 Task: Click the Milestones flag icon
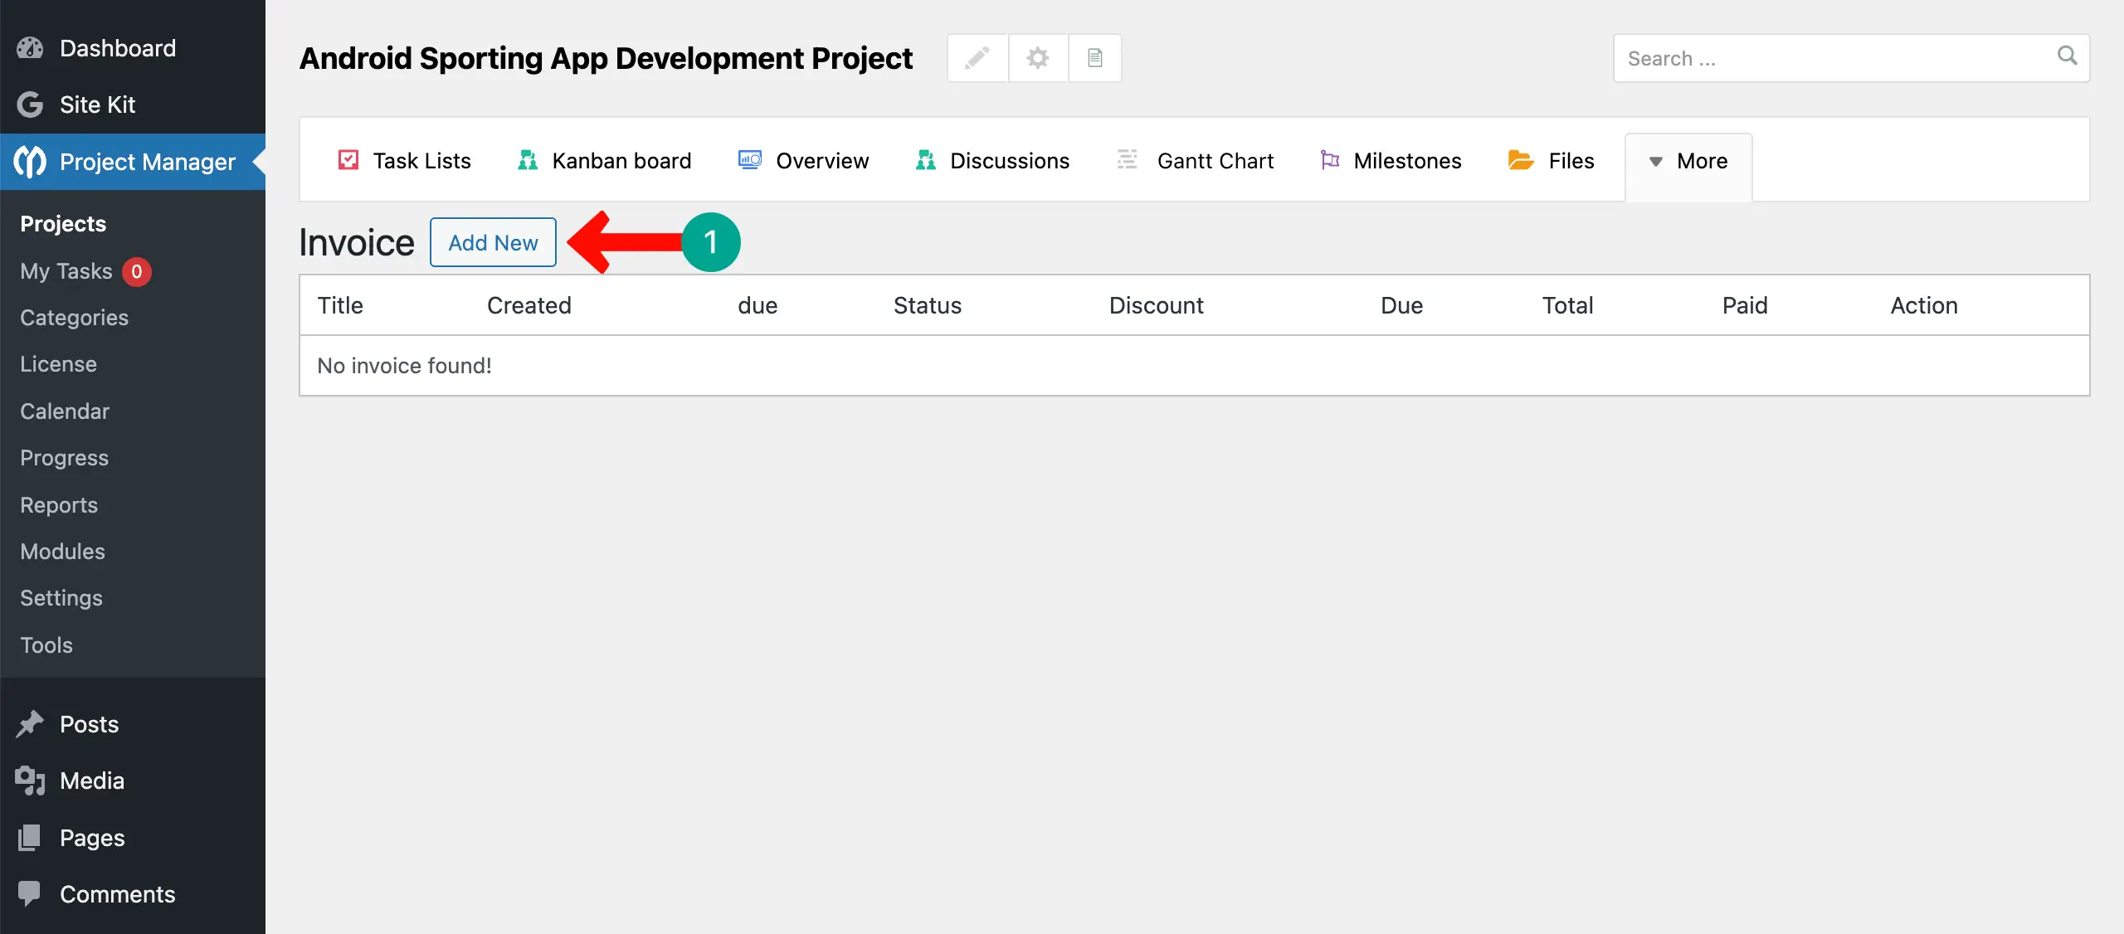pyautogui.click(x=1329, y=159)
